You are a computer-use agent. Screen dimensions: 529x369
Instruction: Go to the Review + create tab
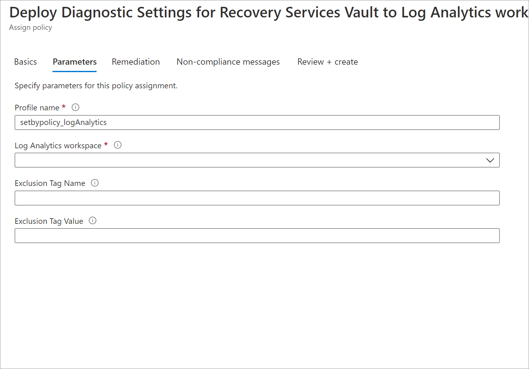point(327,62)
